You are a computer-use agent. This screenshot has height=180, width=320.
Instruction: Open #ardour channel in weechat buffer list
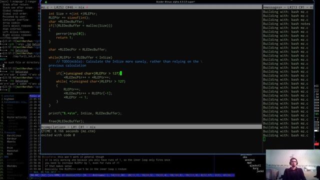(11, 138)
